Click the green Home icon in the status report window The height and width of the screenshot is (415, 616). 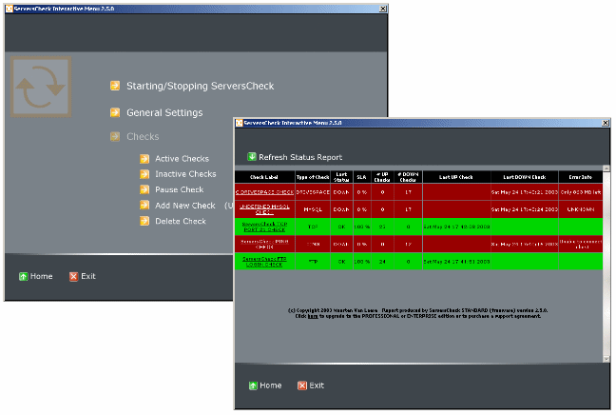(x=254, y=385)
